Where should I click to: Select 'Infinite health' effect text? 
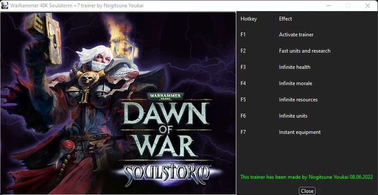(x=295, y=67)
